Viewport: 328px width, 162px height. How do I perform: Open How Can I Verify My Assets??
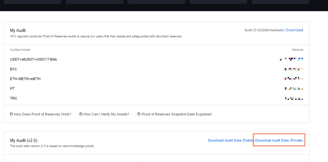click(x=106, y=114)
